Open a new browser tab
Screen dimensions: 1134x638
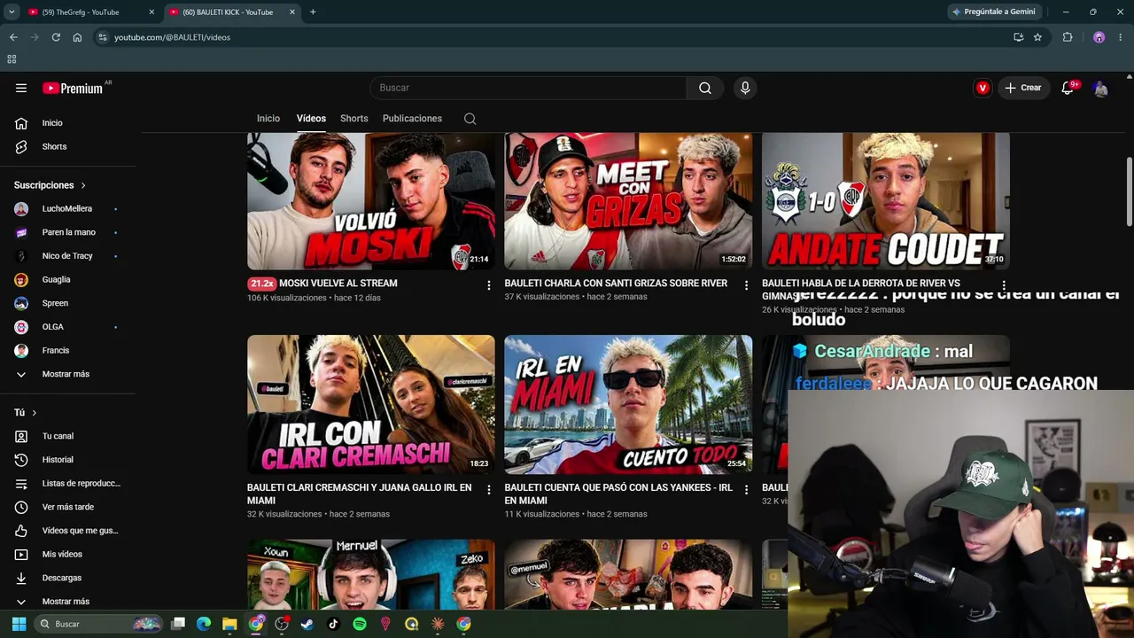(x=313, y=12)
